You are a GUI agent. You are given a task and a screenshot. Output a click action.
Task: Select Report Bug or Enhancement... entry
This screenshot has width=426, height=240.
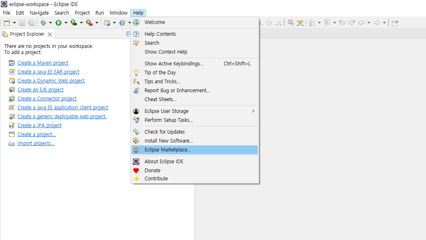[195, 91]
